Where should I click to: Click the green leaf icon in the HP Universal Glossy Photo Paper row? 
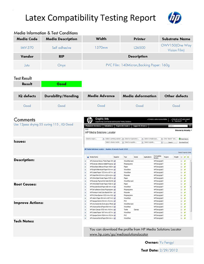(x=185, y=161)
